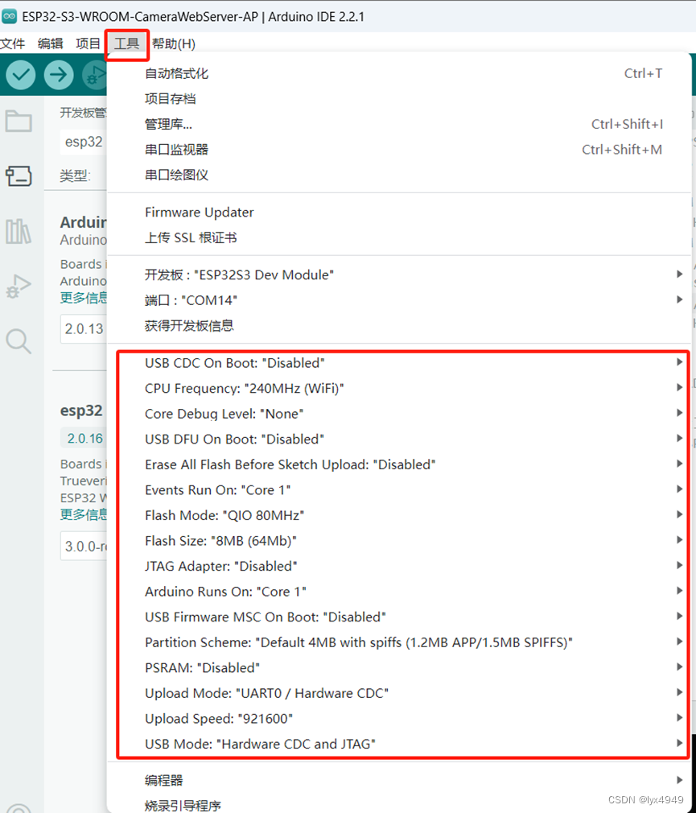
Task: Select the Boards Manager sidebar icon
Action: pyautogui.click(x=19, y=176)
